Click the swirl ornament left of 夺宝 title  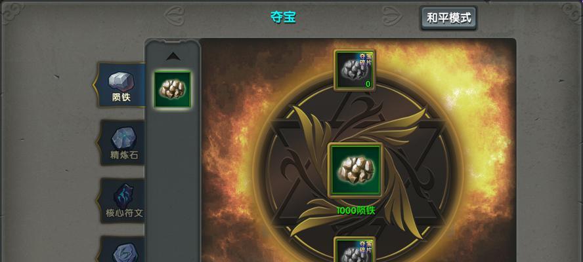click(175, 16)
